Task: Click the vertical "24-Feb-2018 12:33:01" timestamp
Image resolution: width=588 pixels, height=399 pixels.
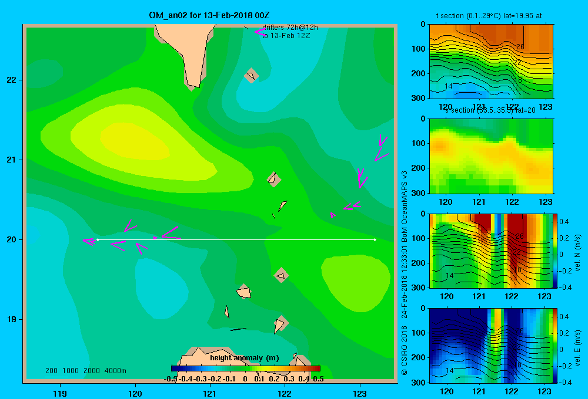Action: pos(405,282)
